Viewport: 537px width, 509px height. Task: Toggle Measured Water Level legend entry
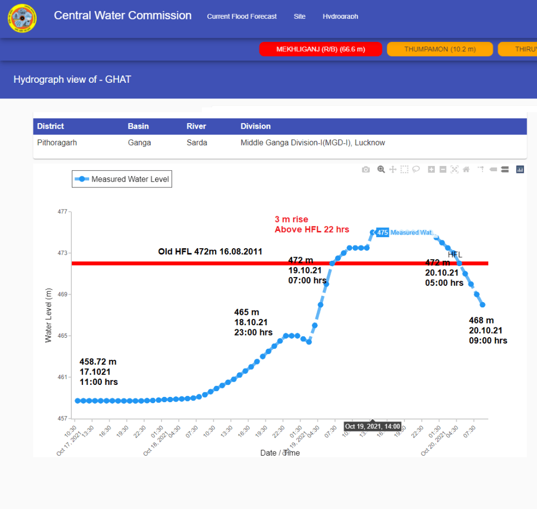[x=122, y=179]
